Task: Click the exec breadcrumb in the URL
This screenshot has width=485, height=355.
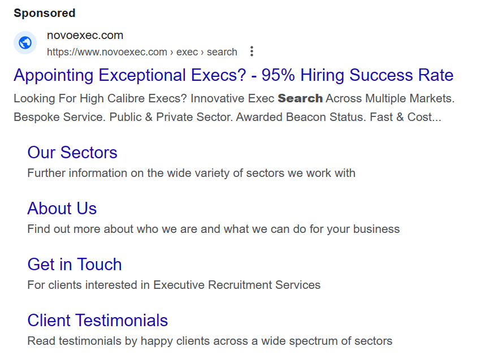Action: pyautogui.click(x=187, y=52)
